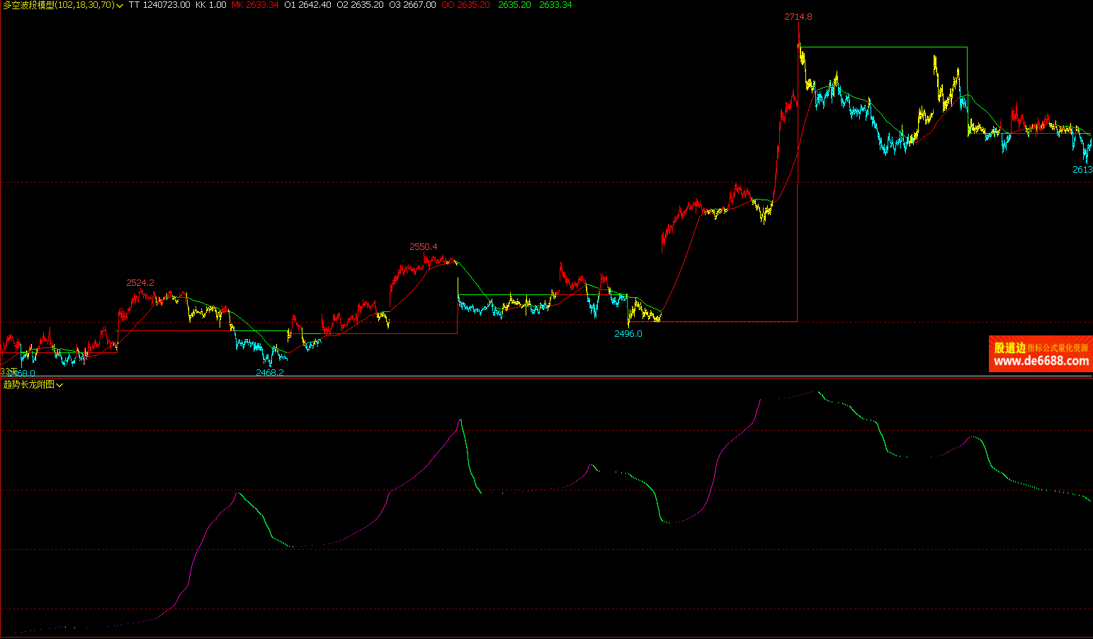The image size is (1093, 639).
Task: Click the divider between main and sub chart
Action: click(x=546, y=378)
